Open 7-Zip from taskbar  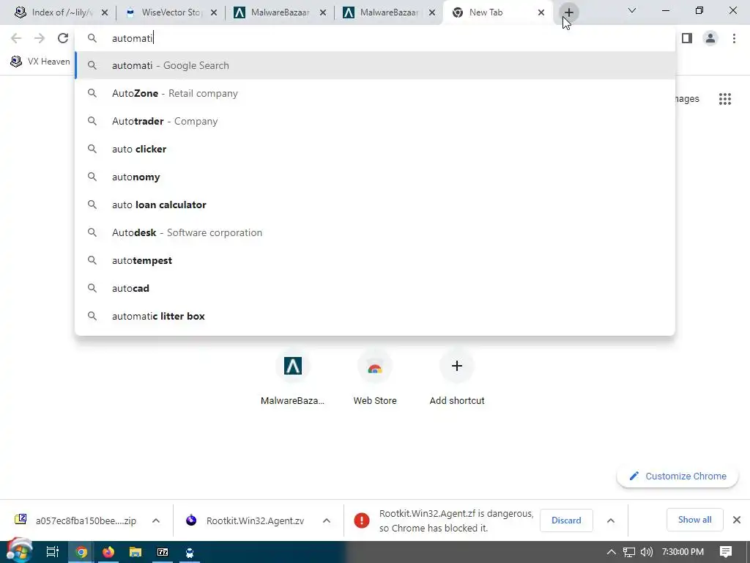point(163,552)
